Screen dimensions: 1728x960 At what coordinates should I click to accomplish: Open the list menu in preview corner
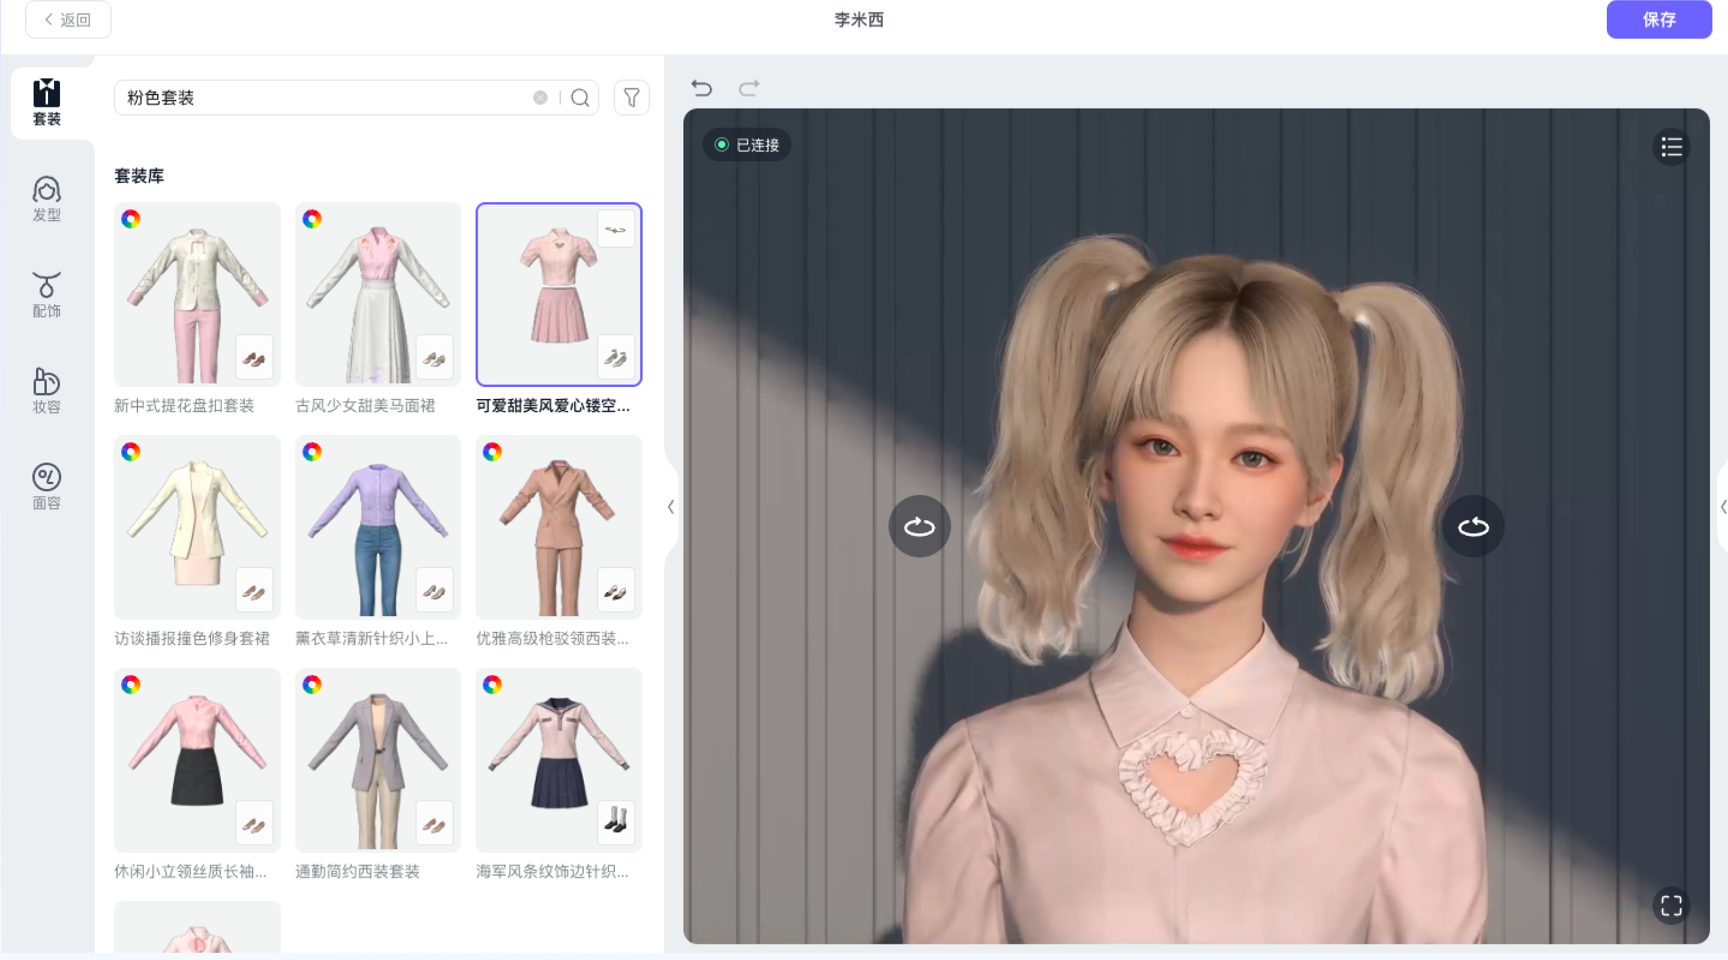(1671, 147)
